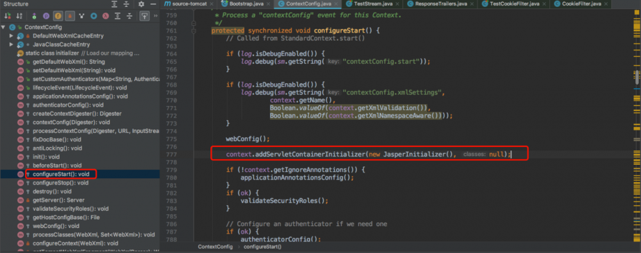Show properties with the purple p icon
The image size is (641, 253).
pos(46,17)
